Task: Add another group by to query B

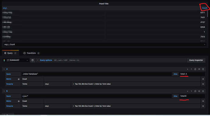Action: point(203,106)
